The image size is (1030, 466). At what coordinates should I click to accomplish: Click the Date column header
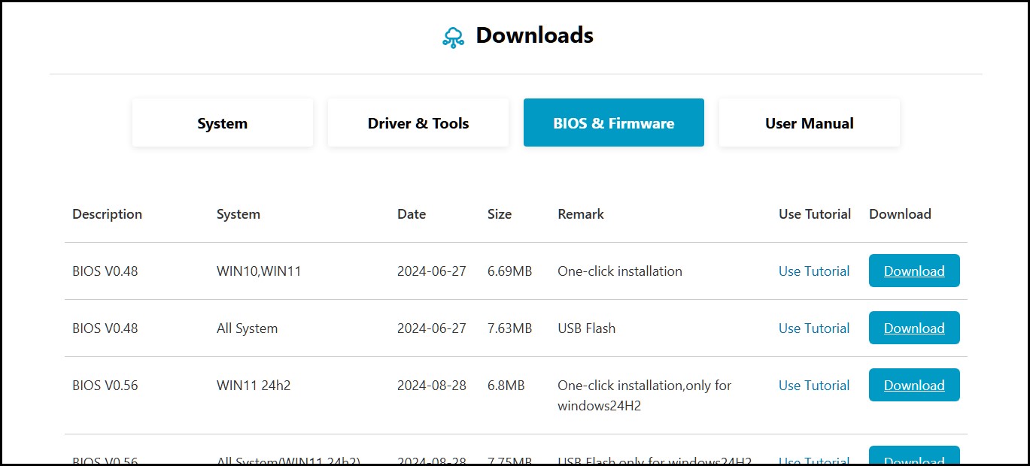pyautogui.click(x=412, y=214)
